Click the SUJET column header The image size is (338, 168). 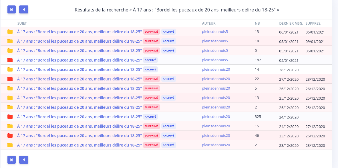[22, 23]
